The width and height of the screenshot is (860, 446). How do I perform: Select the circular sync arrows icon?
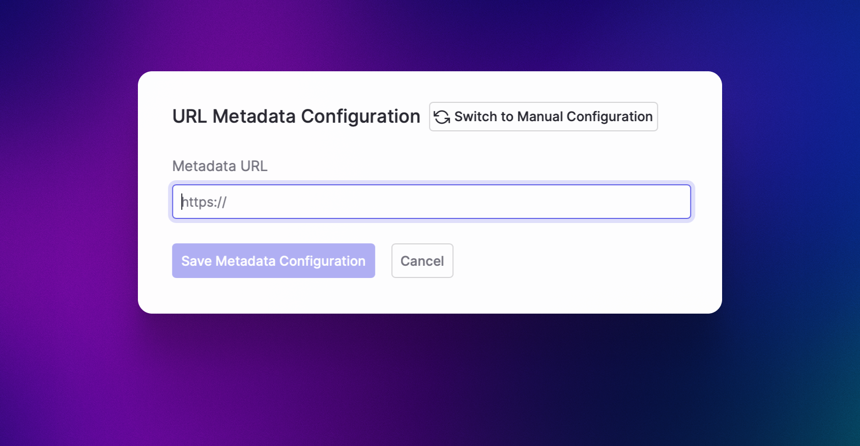[442, 117]
